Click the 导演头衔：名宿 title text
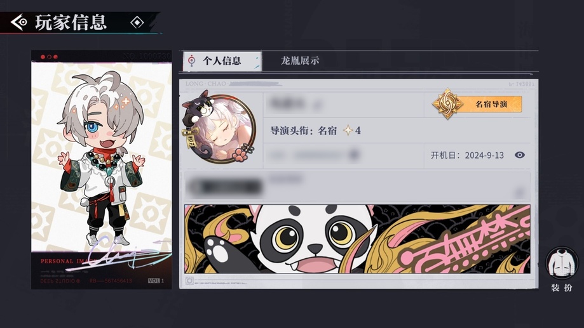The height and width of the screenshot is (328, 584). coord(304,131)
